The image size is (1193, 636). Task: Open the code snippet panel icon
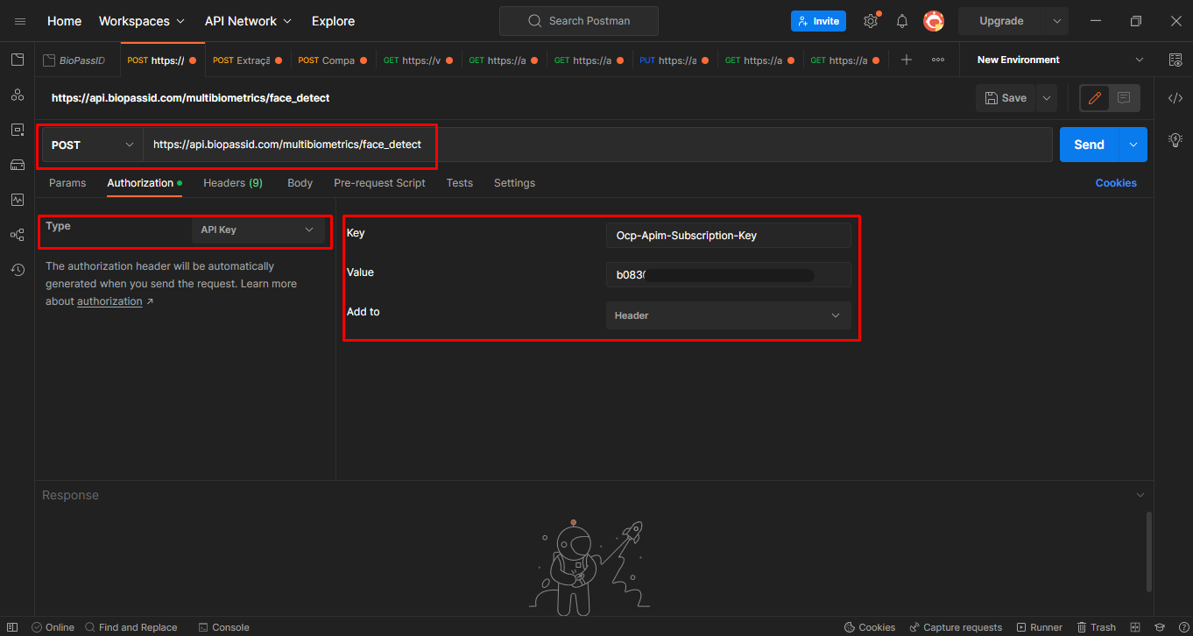tap(1175, 98)
